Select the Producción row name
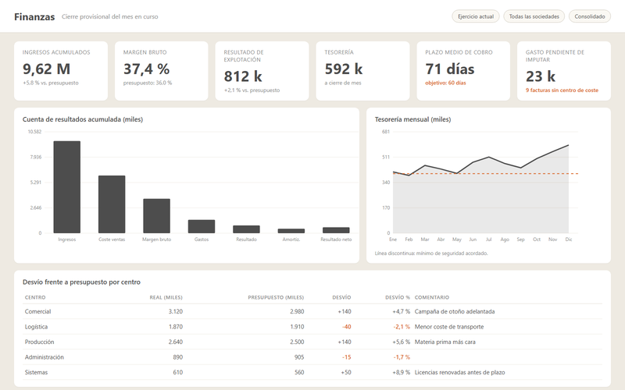625x390 pixels. coord(40,342)
